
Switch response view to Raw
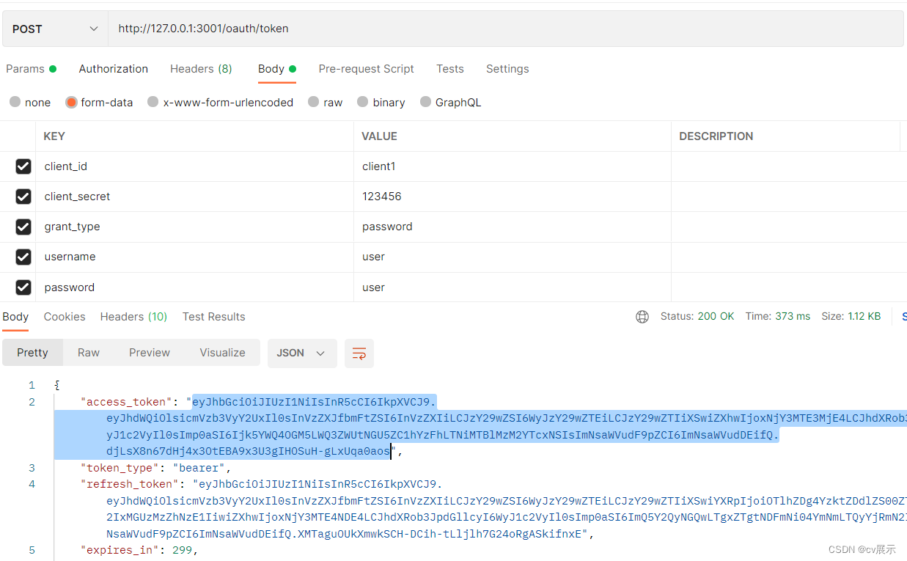coord(89,353)
